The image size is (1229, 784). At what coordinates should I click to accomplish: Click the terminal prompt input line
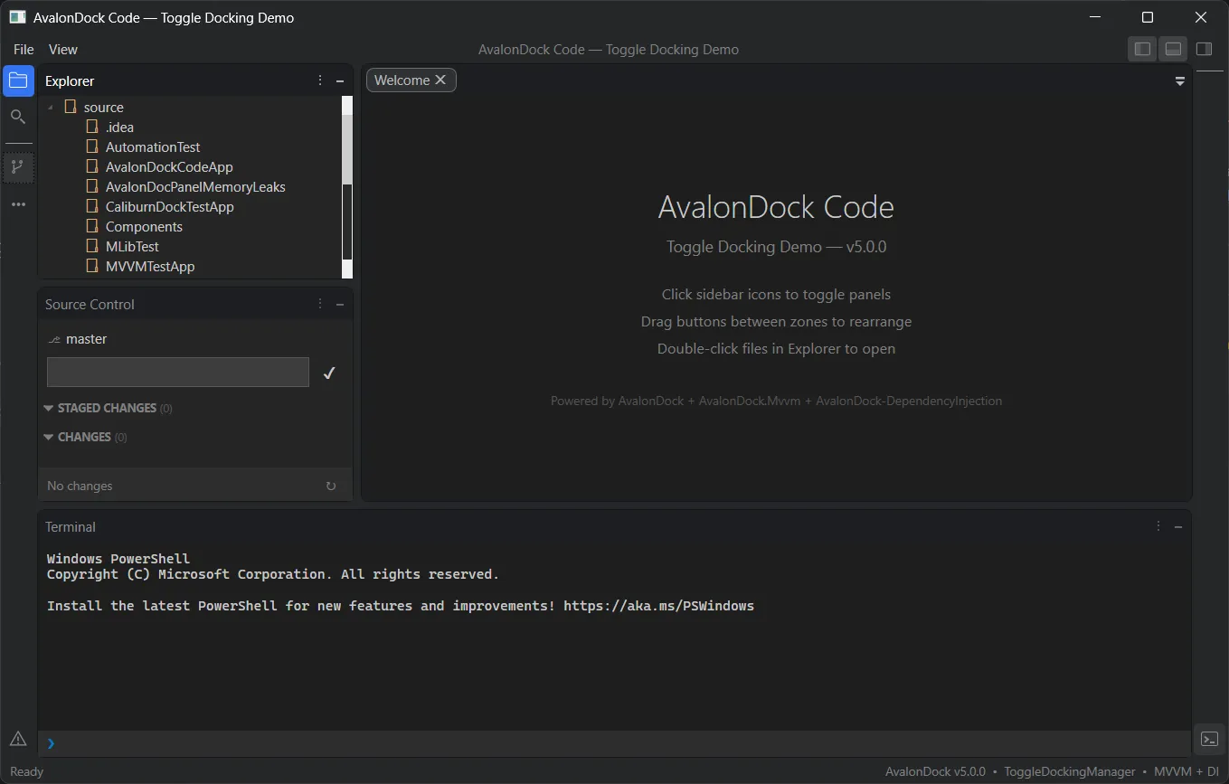pos(615,743)
